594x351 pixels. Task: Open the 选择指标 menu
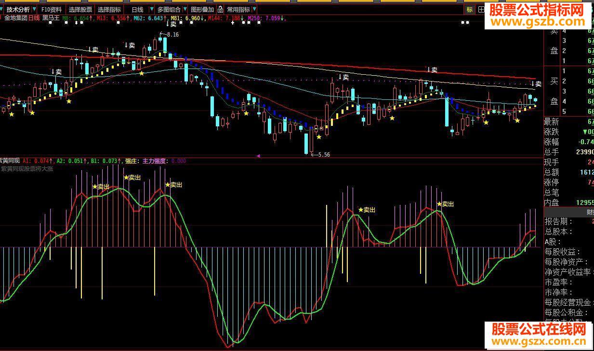pyautogui.click(x=109, y=9)
